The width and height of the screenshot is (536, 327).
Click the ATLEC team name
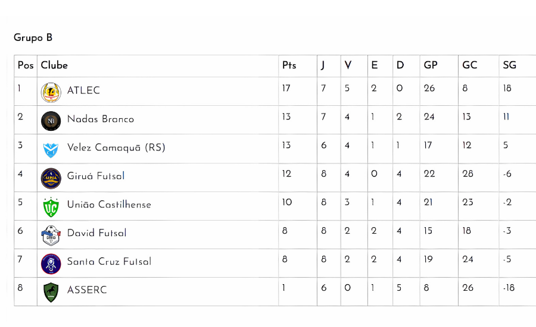click(x=83, y=90)
